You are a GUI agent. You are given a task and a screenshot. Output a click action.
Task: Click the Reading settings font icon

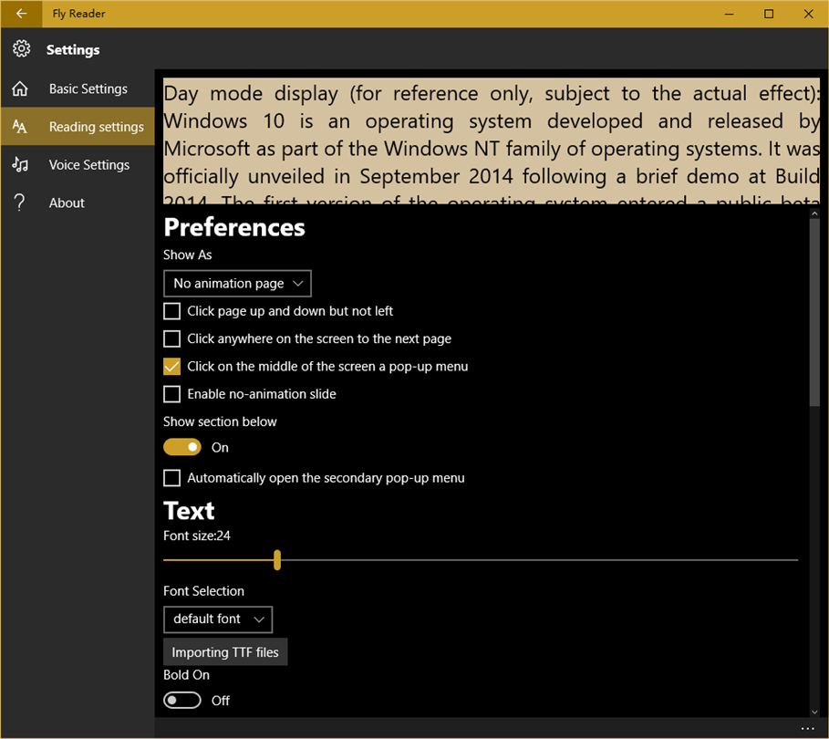tap(19, 127)
